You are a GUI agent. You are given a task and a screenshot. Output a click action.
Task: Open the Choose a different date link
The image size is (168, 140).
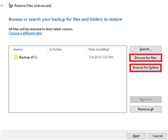[25, 33]
